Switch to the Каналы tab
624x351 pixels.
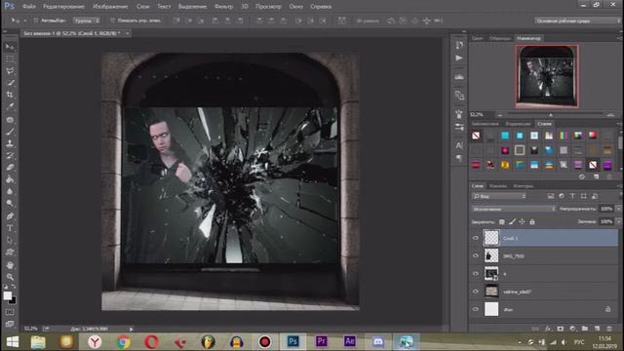pos(498,186)
